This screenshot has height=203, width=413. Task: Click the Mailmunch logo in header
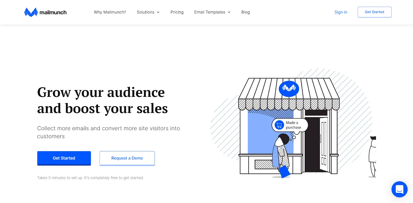click(x=45, y=12)
